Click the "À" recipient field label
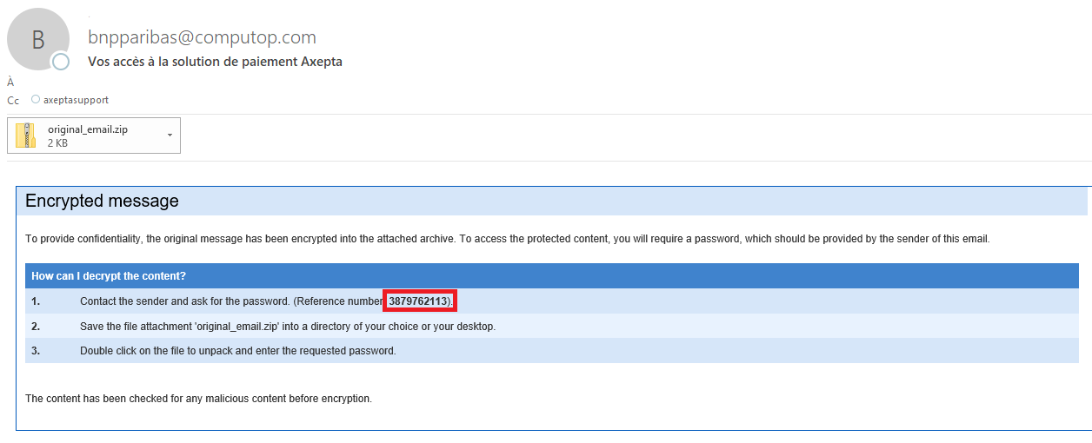The height and width of the screenshot is (443, 1092). [x=10, y=83]
